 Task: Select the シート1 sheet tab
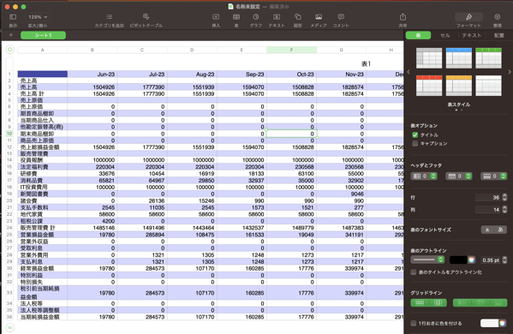pos(43,35)
